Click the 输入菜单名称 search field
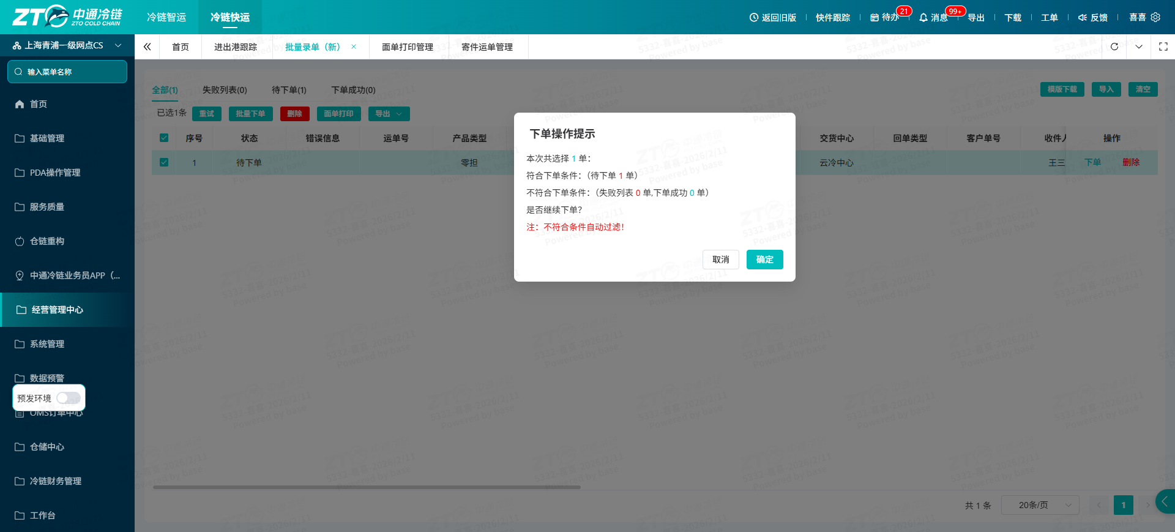This screenshot has height=532, width=1175. coord(67,72)
